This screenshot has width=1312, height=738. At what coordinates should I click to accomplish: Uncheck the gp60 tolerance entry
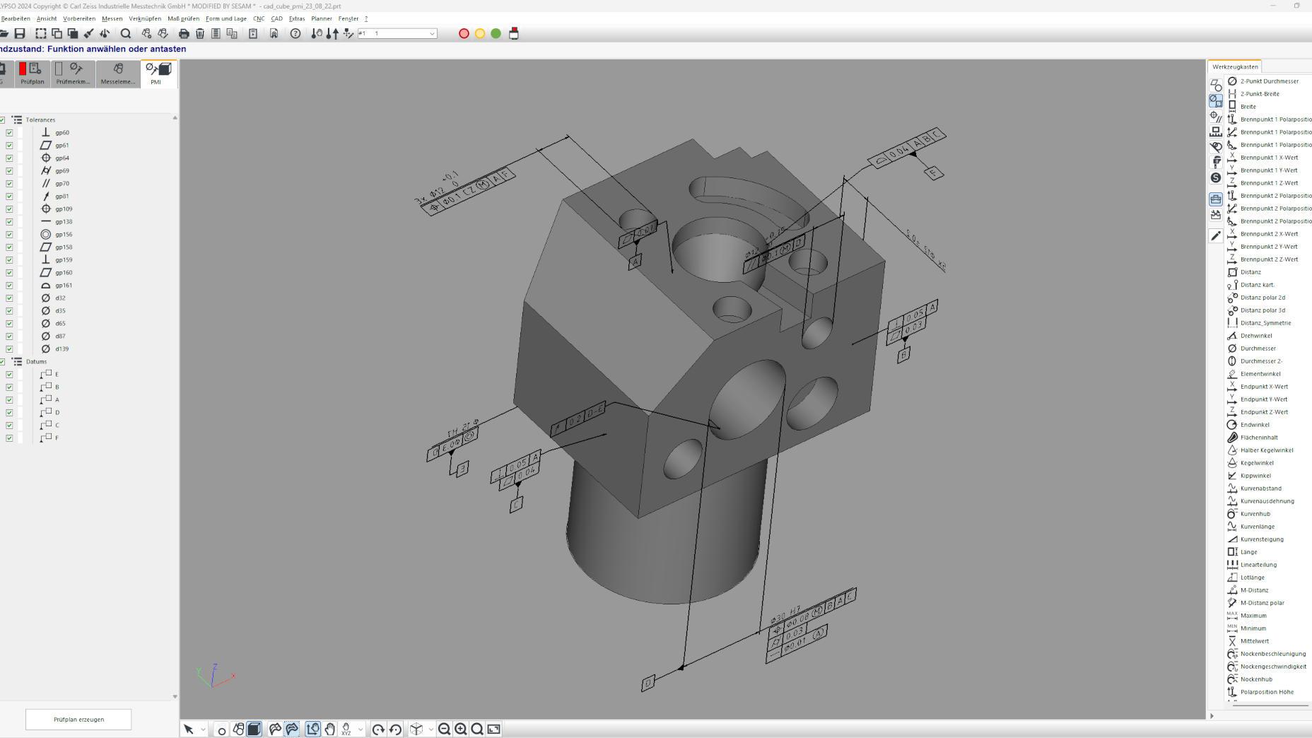pyautogui.click(x=9, y=132)
